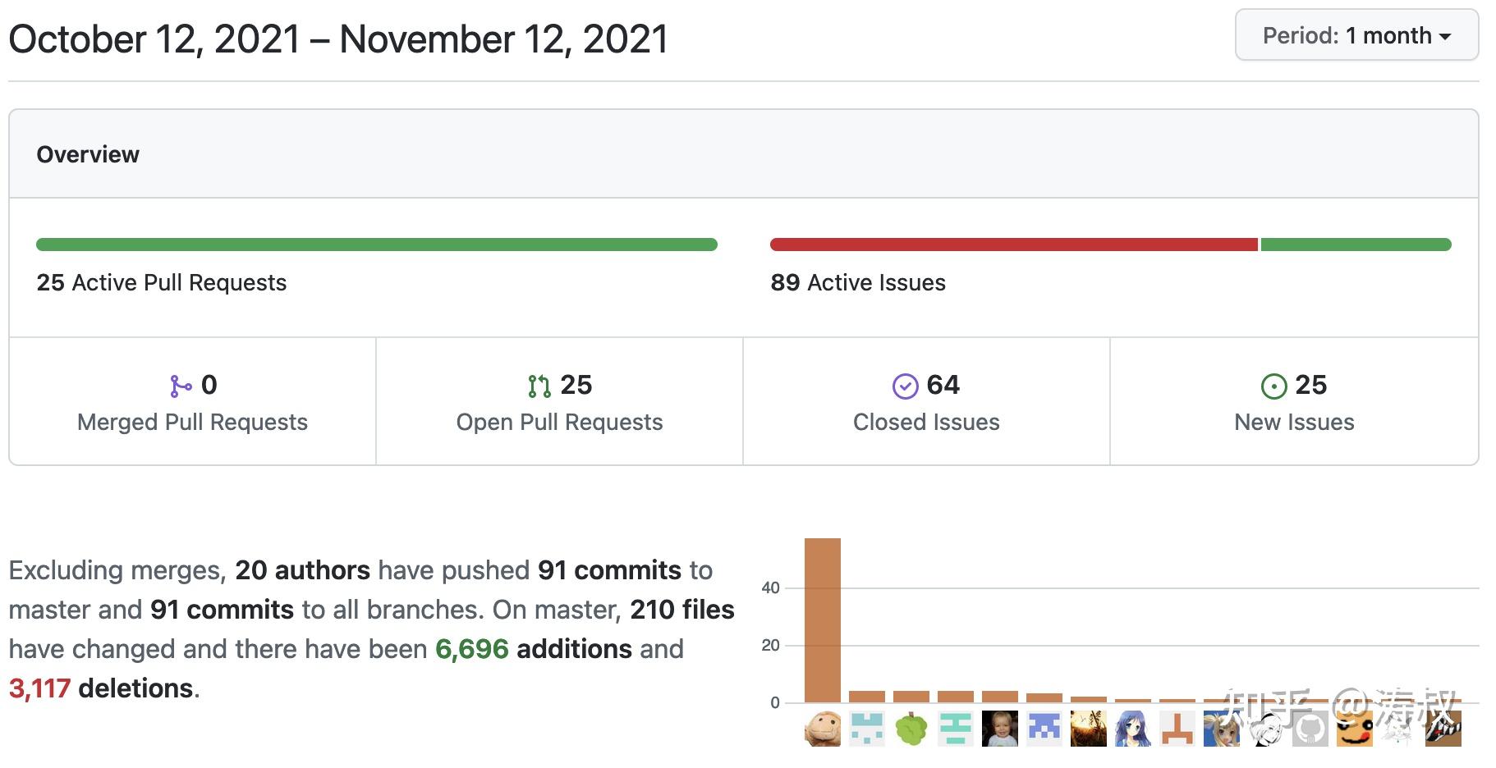Open the baby photo contributor avatar

click(1000, 729)
